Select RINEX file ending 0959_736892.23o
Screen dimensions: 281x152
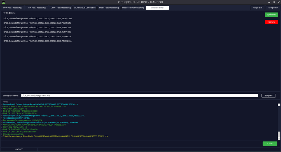click(38, 41)
